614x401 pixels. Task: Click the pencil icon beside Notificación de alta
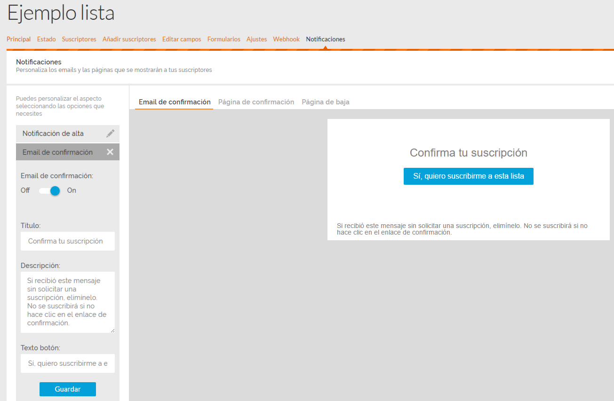(x=110, y=134)
